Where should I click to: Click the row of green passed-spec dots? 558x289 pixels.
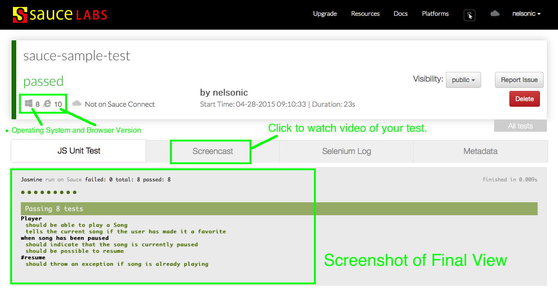tap(49, 193)
